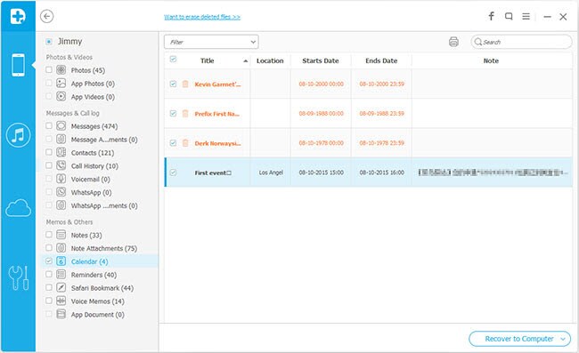Viewport: 579px width, 353px height.
Task: Toggle the Call History (10) checkbox
Action: point(49,165)
